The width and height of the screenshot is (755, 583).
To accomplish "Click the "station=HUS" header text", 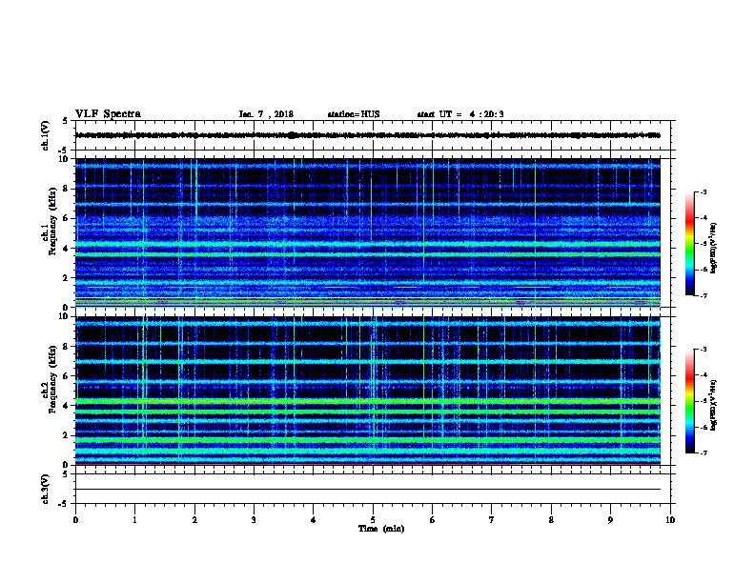I will [x=354, y=114].
